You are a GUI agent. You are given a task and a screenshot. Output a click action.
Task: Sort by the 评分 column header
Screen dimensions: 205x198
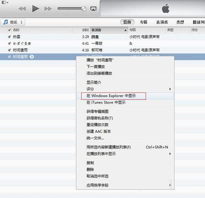coord(198,30)
